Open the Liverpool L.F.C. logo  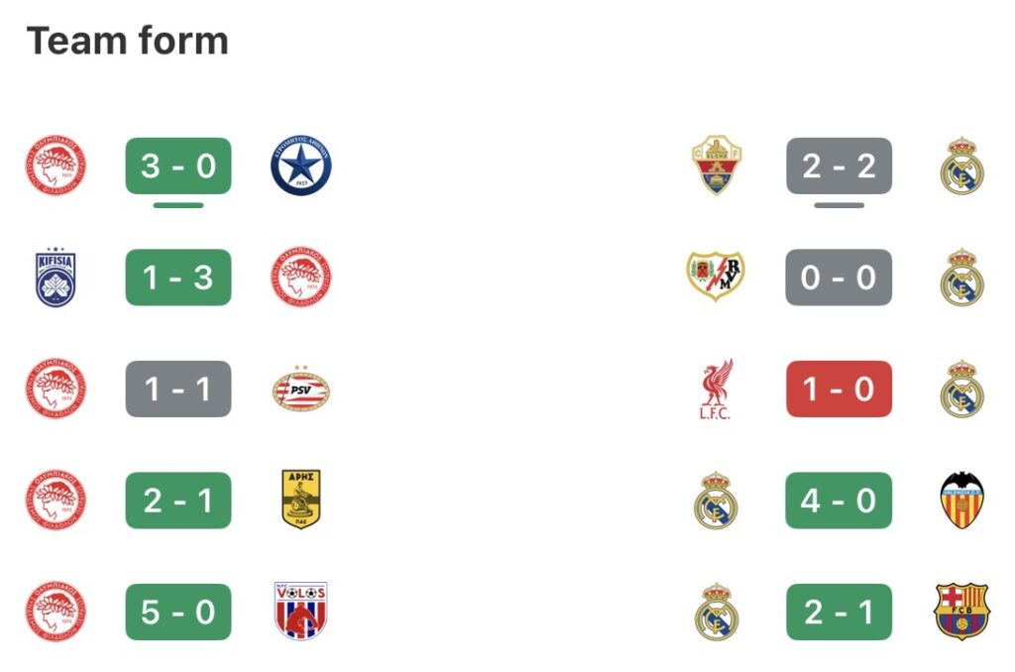pyautogui.click(x=717, y=390)
